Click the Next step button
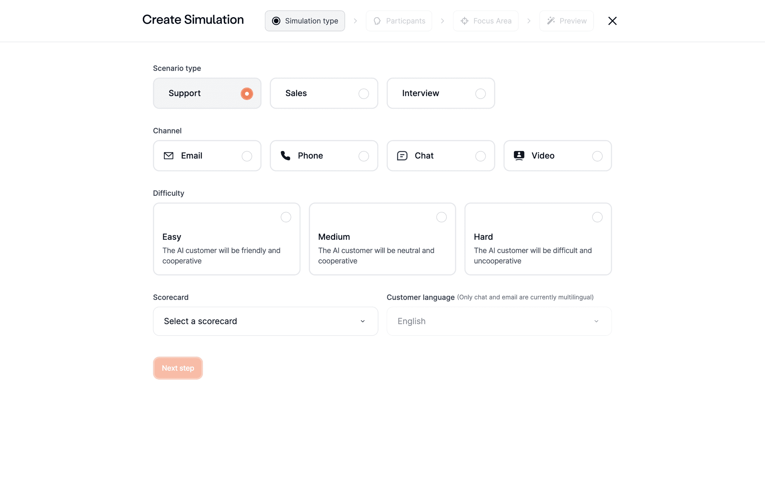The image size is (765, 479). tap(178, 368)
